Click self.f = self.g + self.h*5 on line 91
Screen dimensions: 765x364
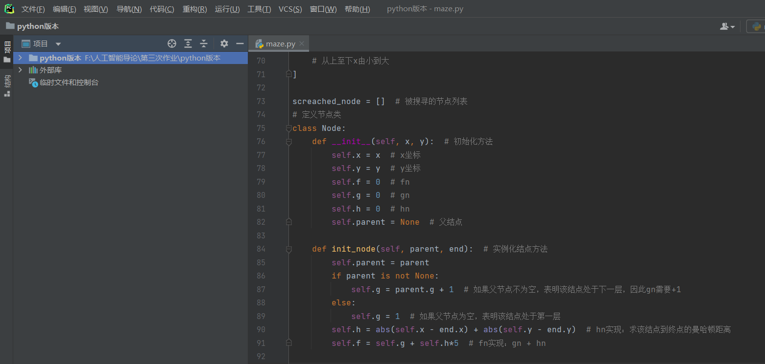[x=395, y=343]
